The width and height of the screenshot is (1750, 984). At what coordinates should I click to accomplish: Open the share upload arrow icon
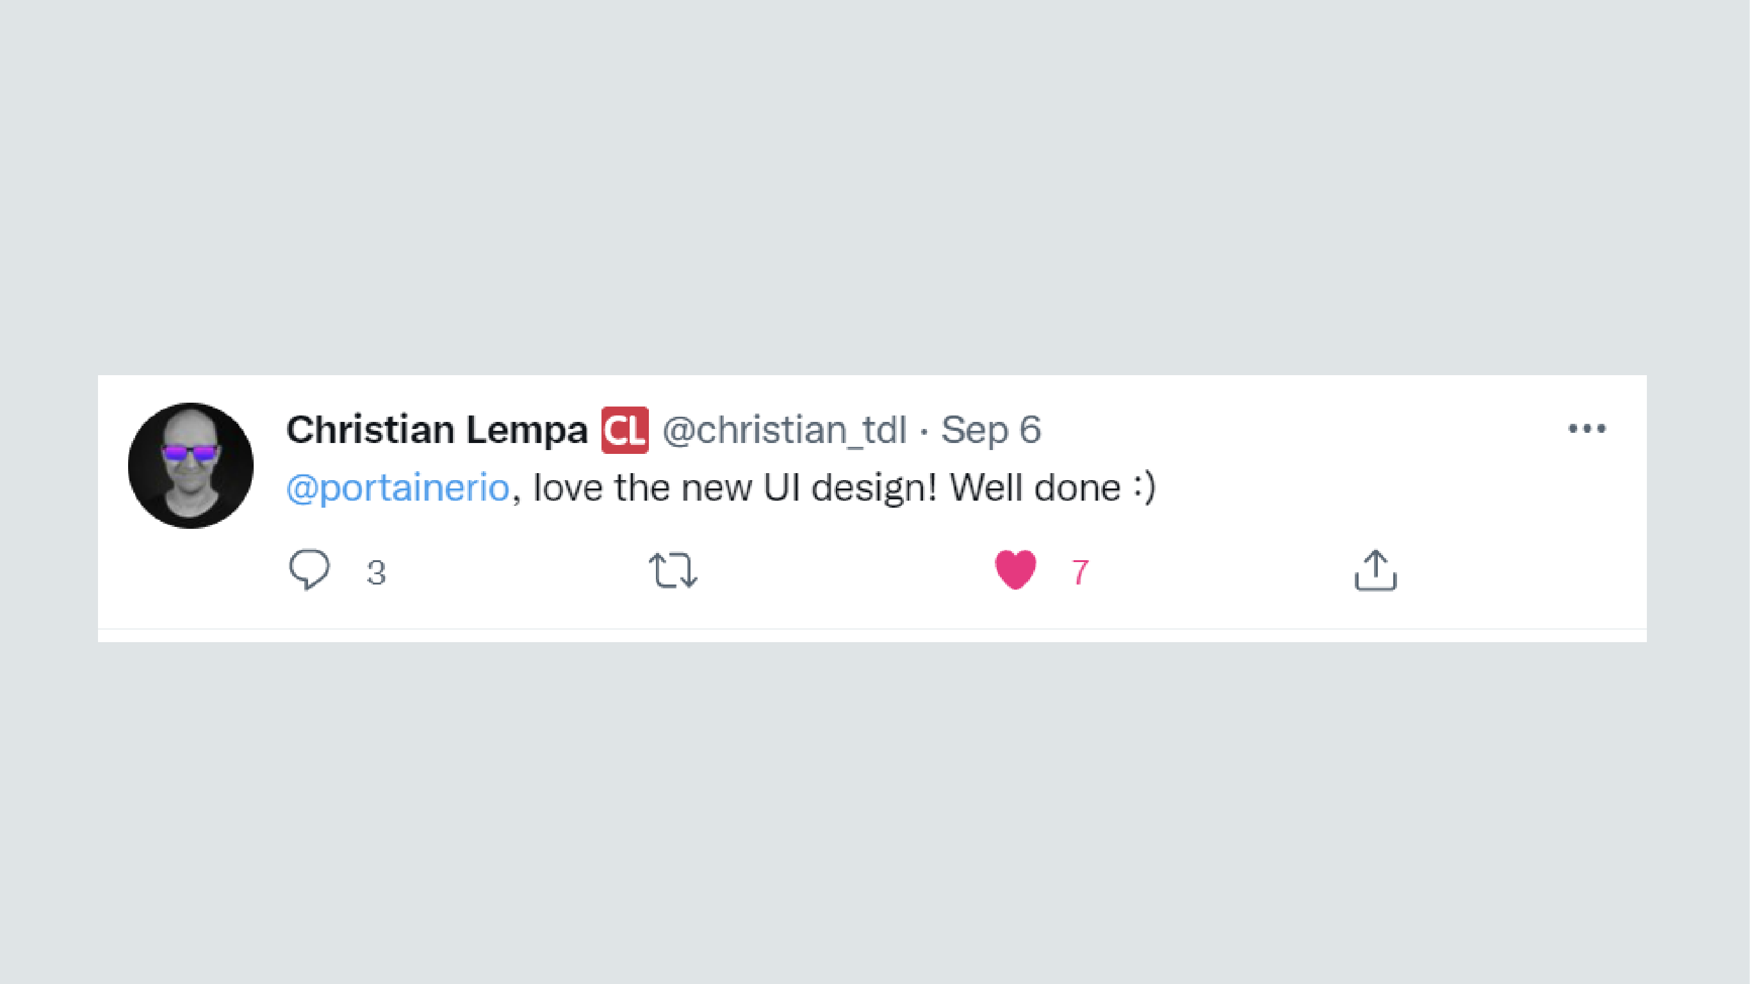click(x=1375, y=570)
